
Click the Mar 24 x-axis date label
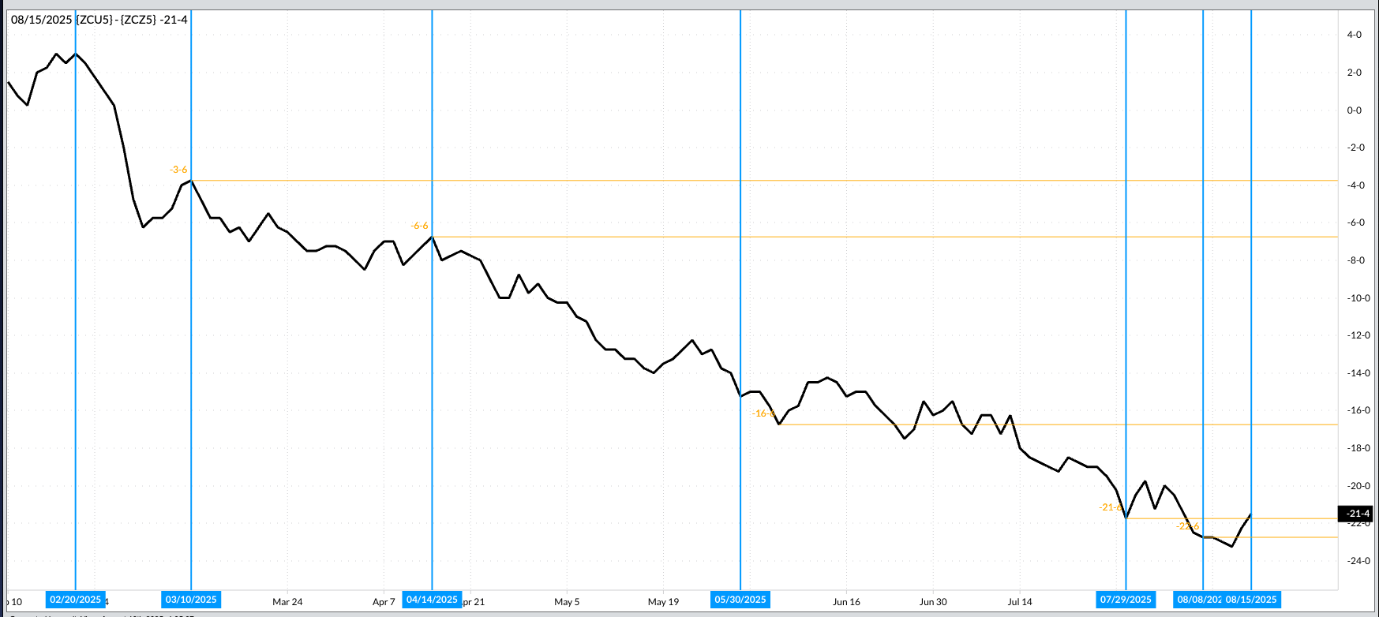[287, 602]
